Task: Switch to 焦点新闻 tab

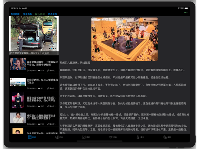Action: [15, 14]
